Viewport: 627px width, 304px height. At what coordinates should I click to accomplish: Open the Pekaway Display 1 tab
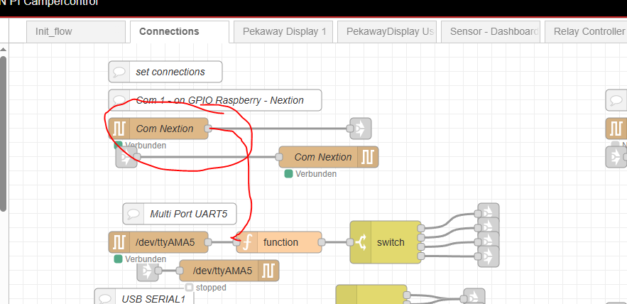283,31
